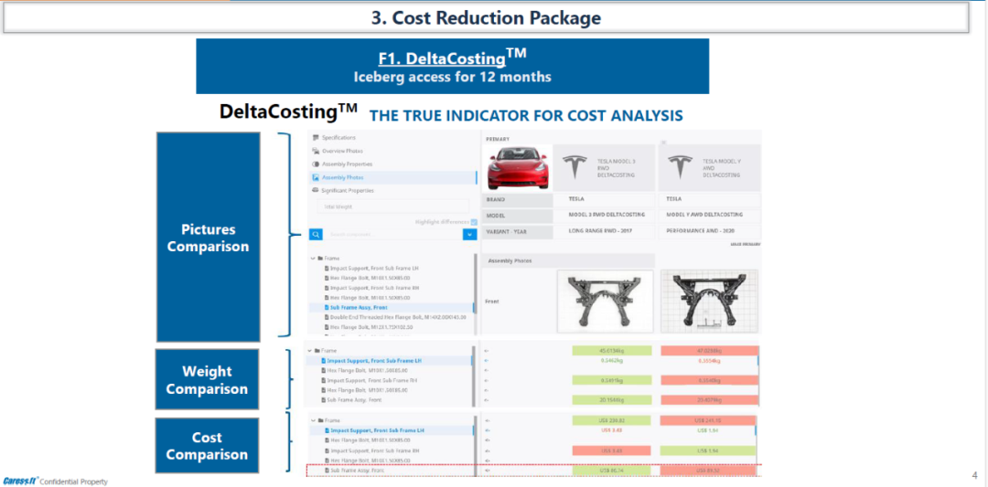
Task: Open Model Y front sub frame photo
Action: [x=710, y=302]
